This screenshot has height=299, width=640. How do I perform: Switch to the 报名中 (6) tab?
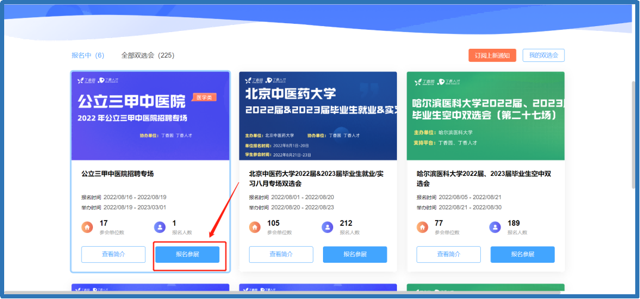tap(88, 55)
